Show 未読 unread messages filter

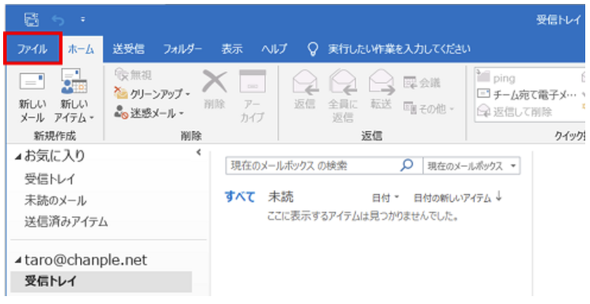[280, 197]
